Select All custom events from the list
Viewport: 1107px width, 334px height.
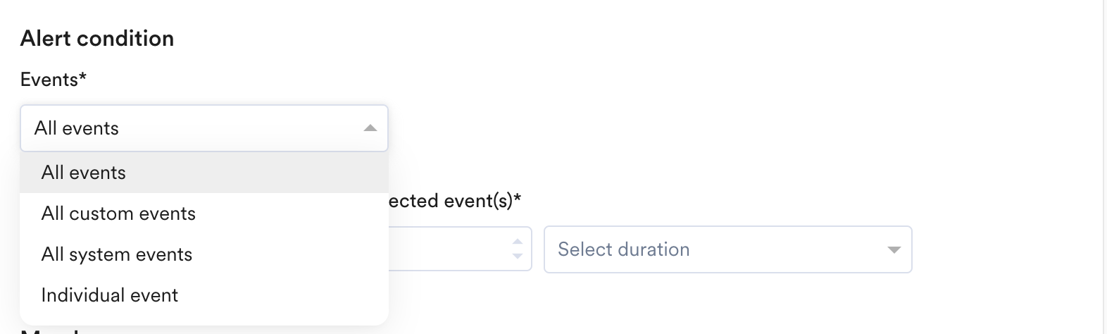118,214
